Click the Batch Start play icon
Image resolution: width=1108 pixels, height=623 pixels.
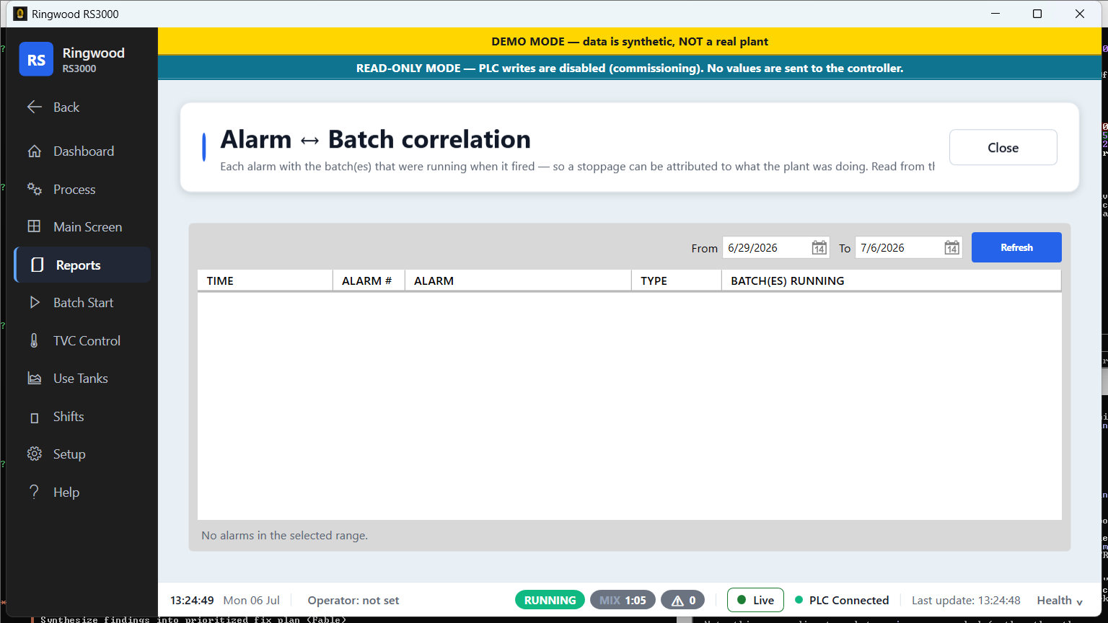34,303
